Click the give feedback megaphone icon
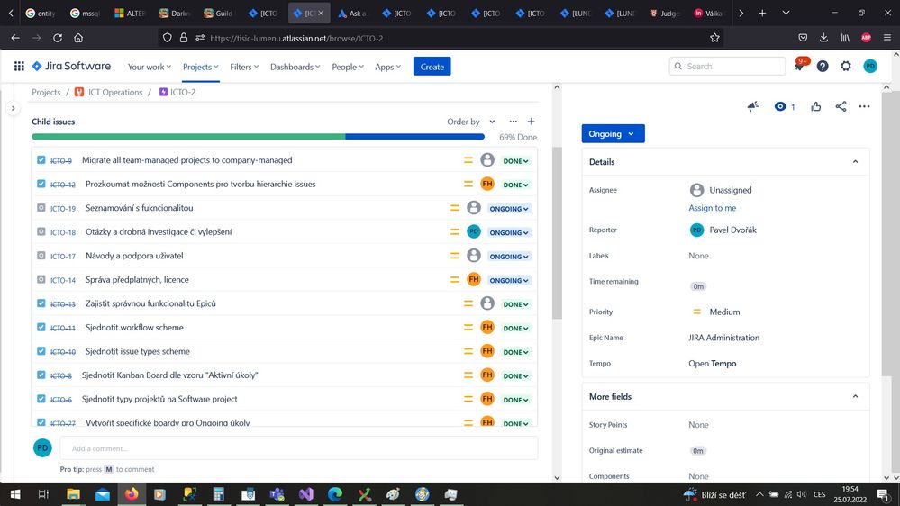 click(x=753, y=106)
